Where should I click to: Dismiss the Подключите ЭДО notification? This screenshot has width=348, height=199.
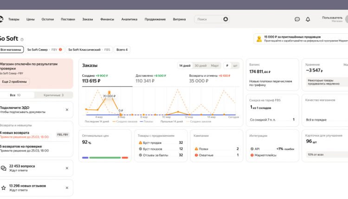67,110
